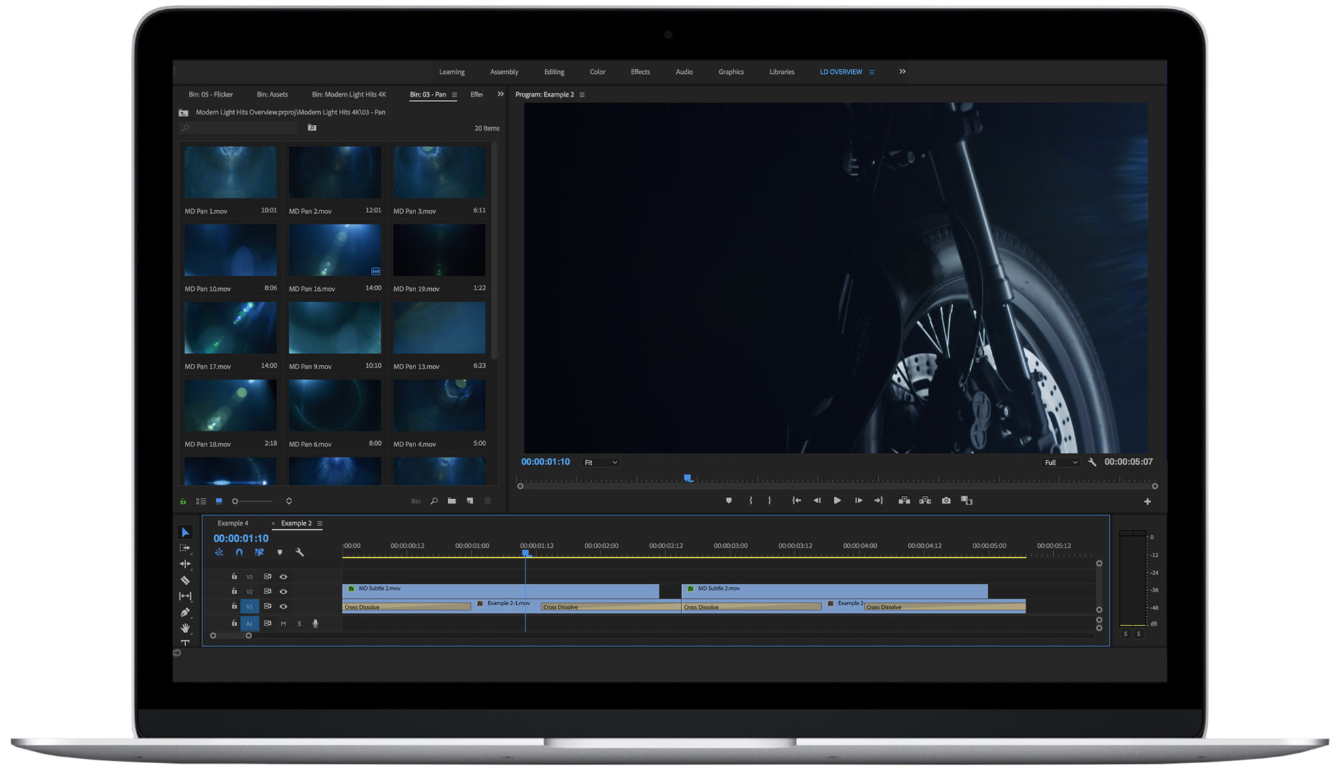
Task: Toggle V2 track output eye icon
Action: (x=284, y=591)
